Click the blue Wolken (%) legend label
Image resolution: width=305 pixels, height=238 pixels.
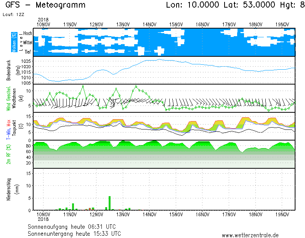[14, 42]
